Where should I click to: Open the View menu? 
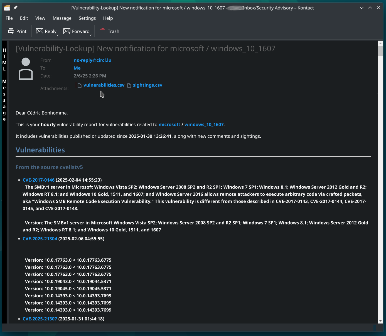coord(40,18)
